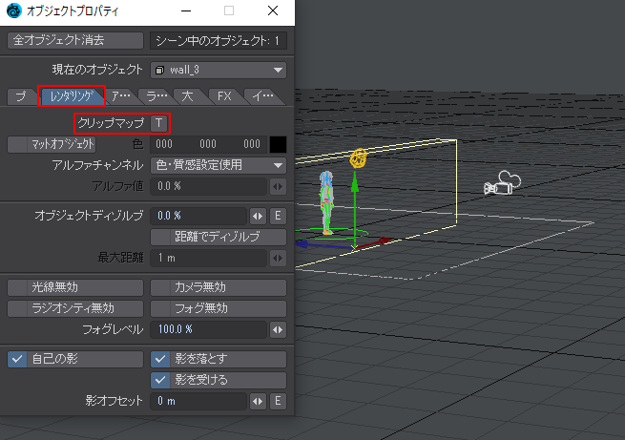Click the Alpha Value arrows

click(x=278, y=186)
